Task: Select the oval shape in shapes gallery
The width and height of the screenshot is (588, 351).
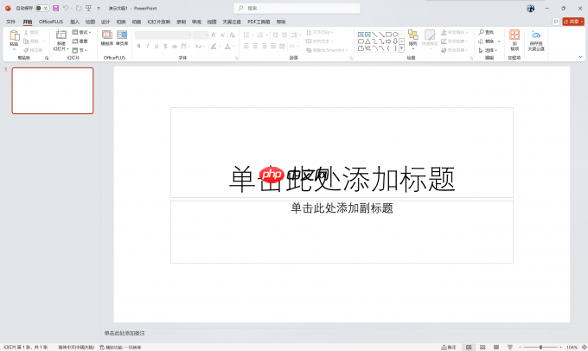Action: (x=395, y=35)
